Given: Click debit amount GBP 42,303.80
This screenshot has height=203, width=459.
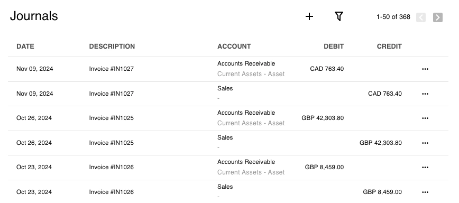Looking at the screenshot, I should click(x=323, y=118).
